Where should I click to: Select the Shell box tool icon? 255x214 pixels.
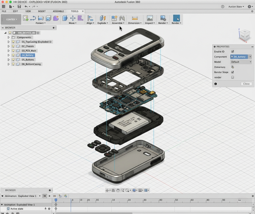tap(48, 18)
